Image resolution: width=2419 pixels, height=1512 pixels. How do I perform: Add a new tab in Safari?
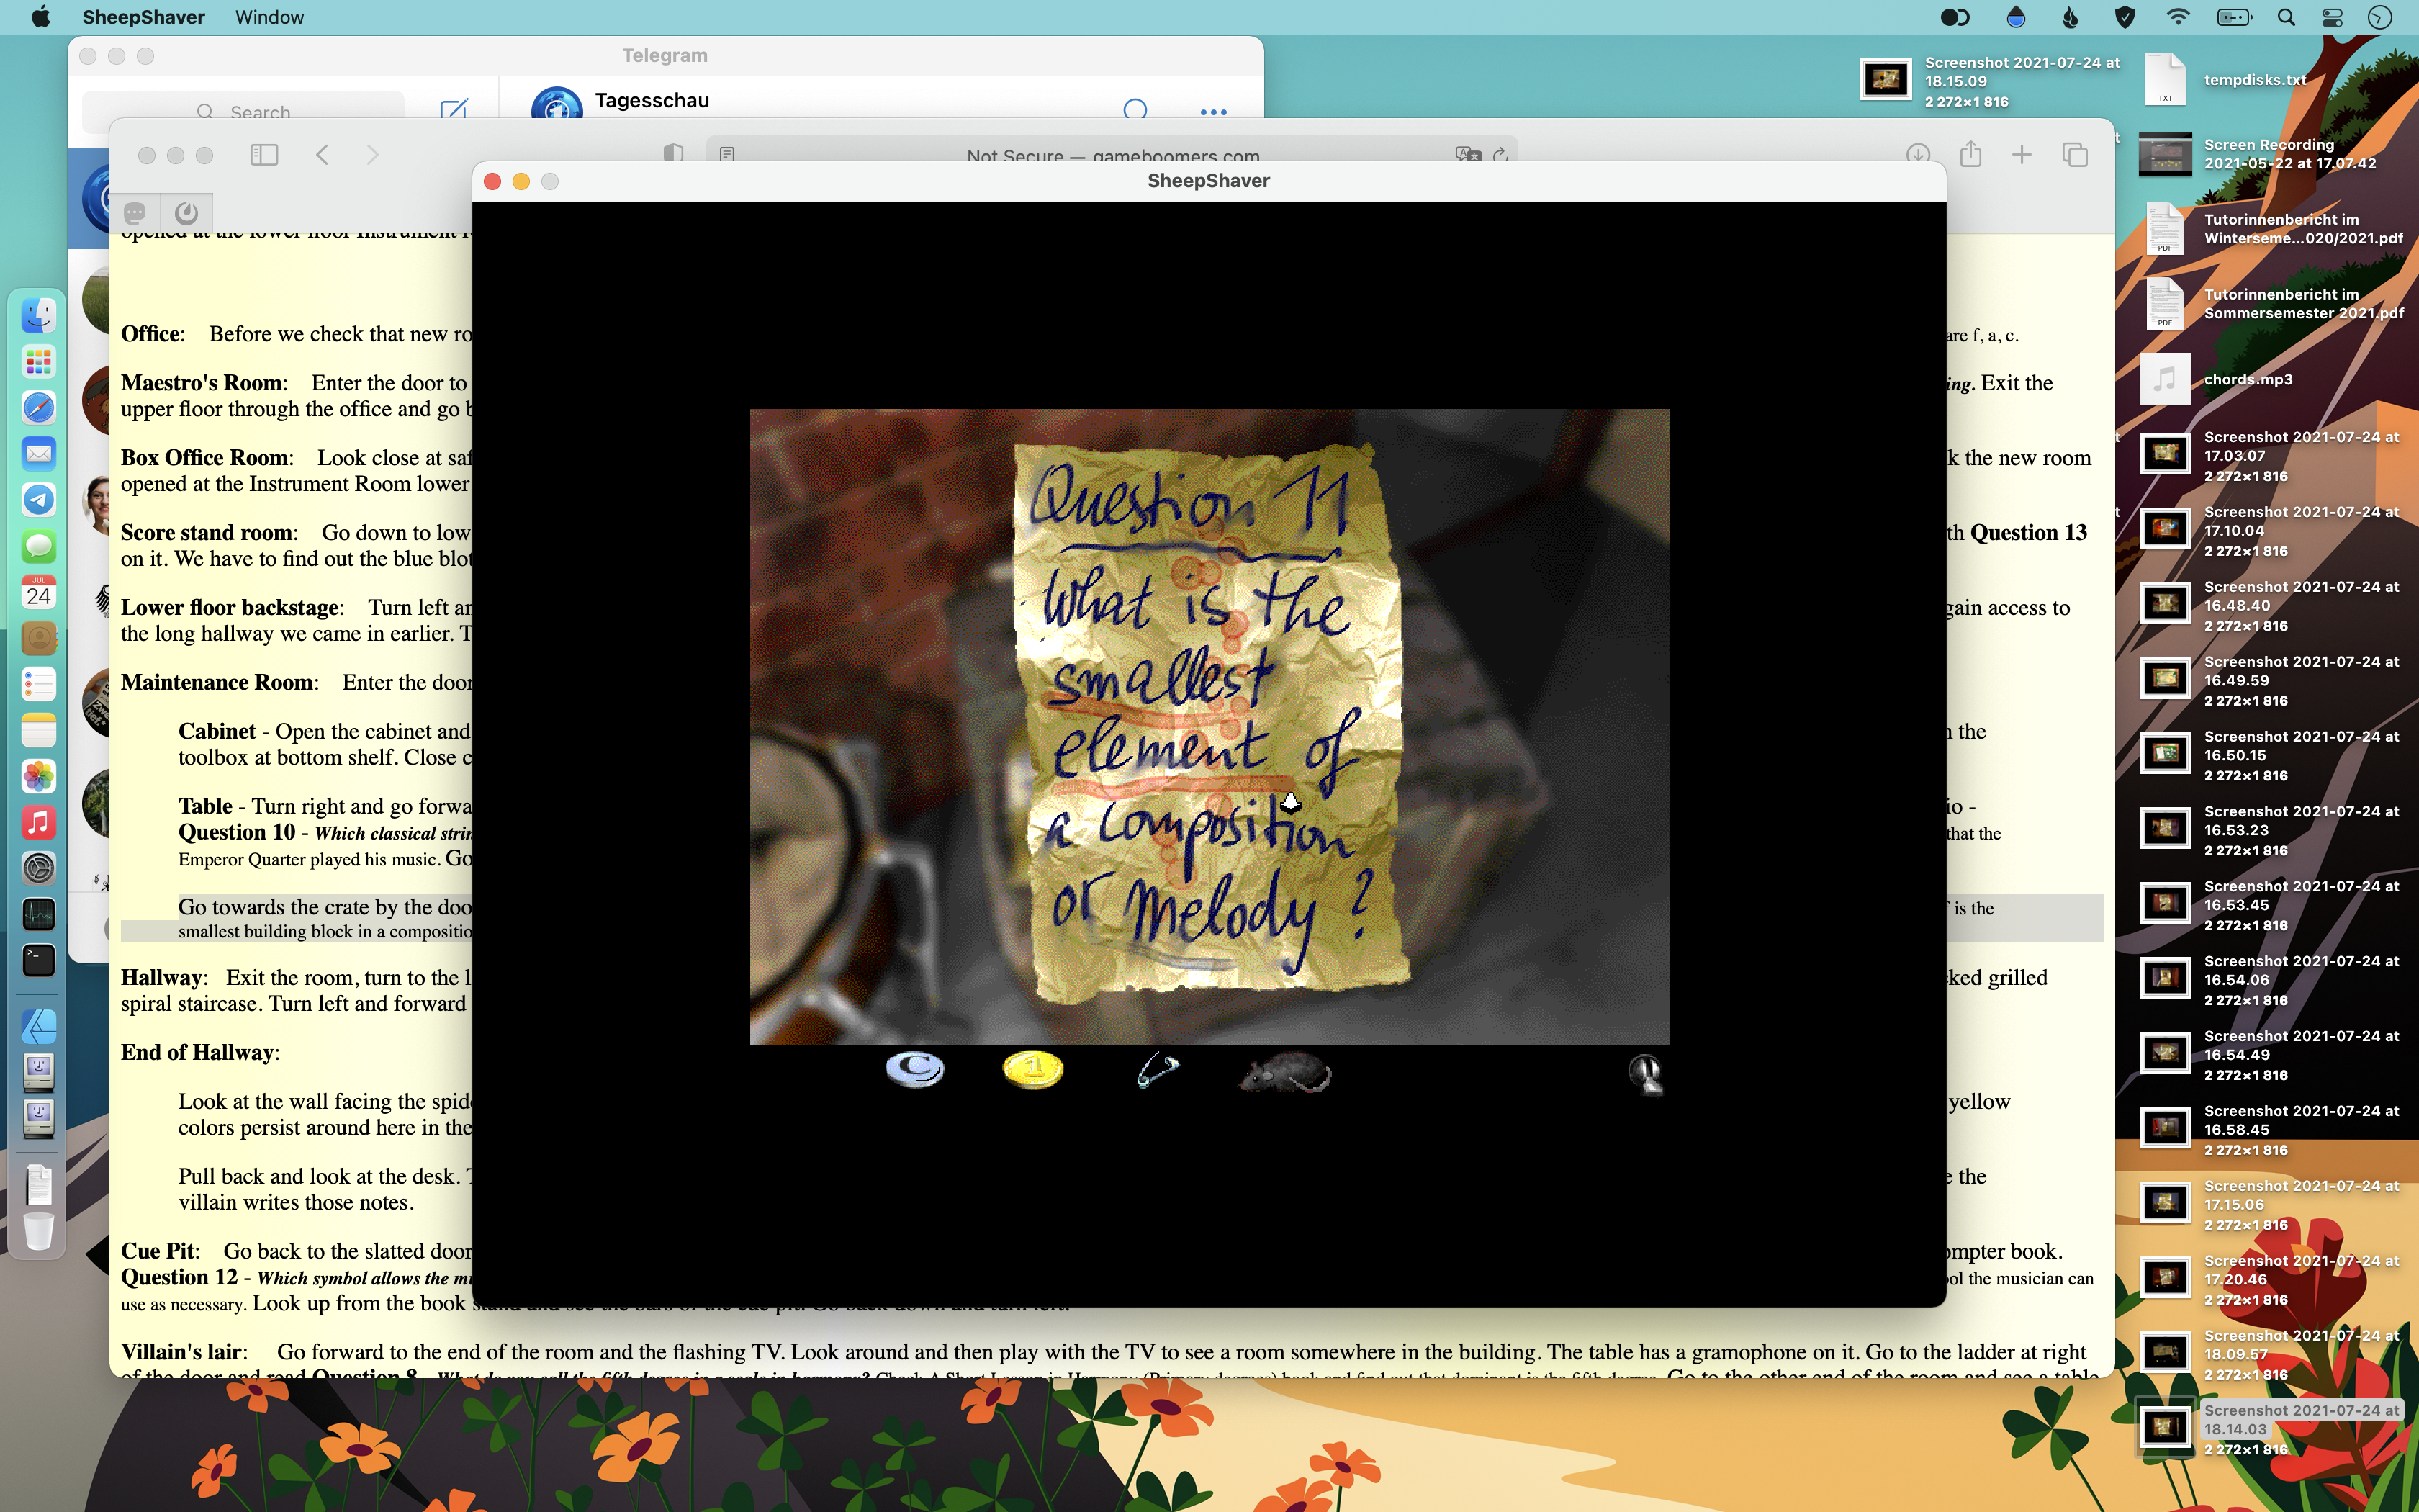2021,155
